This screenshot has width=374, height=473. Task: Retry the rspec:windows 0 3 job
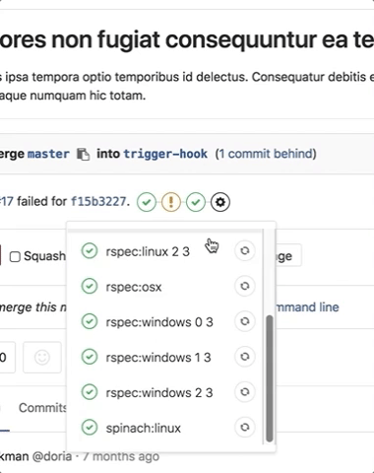(x=244, y=321)
